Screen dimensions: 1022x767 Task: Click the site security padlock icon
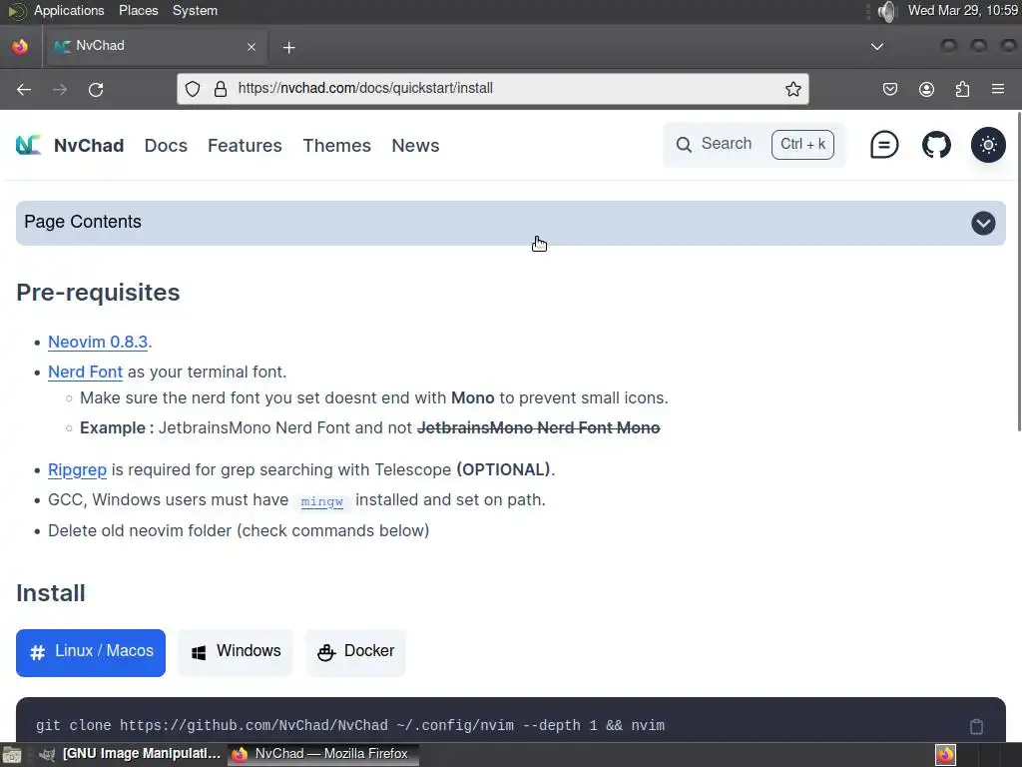pyautogui.click(x=221, y=89)
